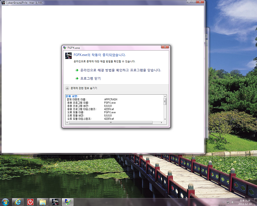Click horizontal scrollbar right arrow in details

pos(162,123)
